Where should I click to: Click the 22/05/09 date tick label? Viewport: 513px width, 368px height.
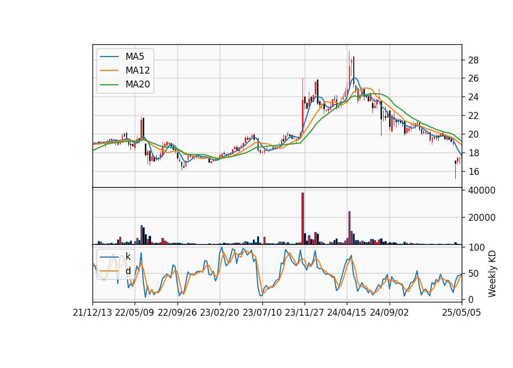pos(135,313)
